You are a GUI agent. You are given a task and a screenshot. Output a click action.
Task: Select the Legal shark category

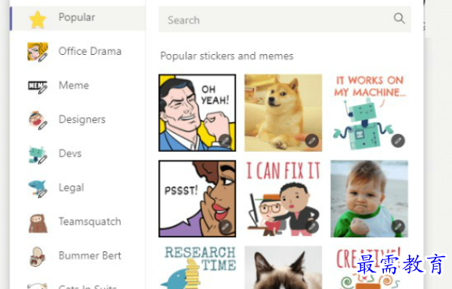[78, 188]
